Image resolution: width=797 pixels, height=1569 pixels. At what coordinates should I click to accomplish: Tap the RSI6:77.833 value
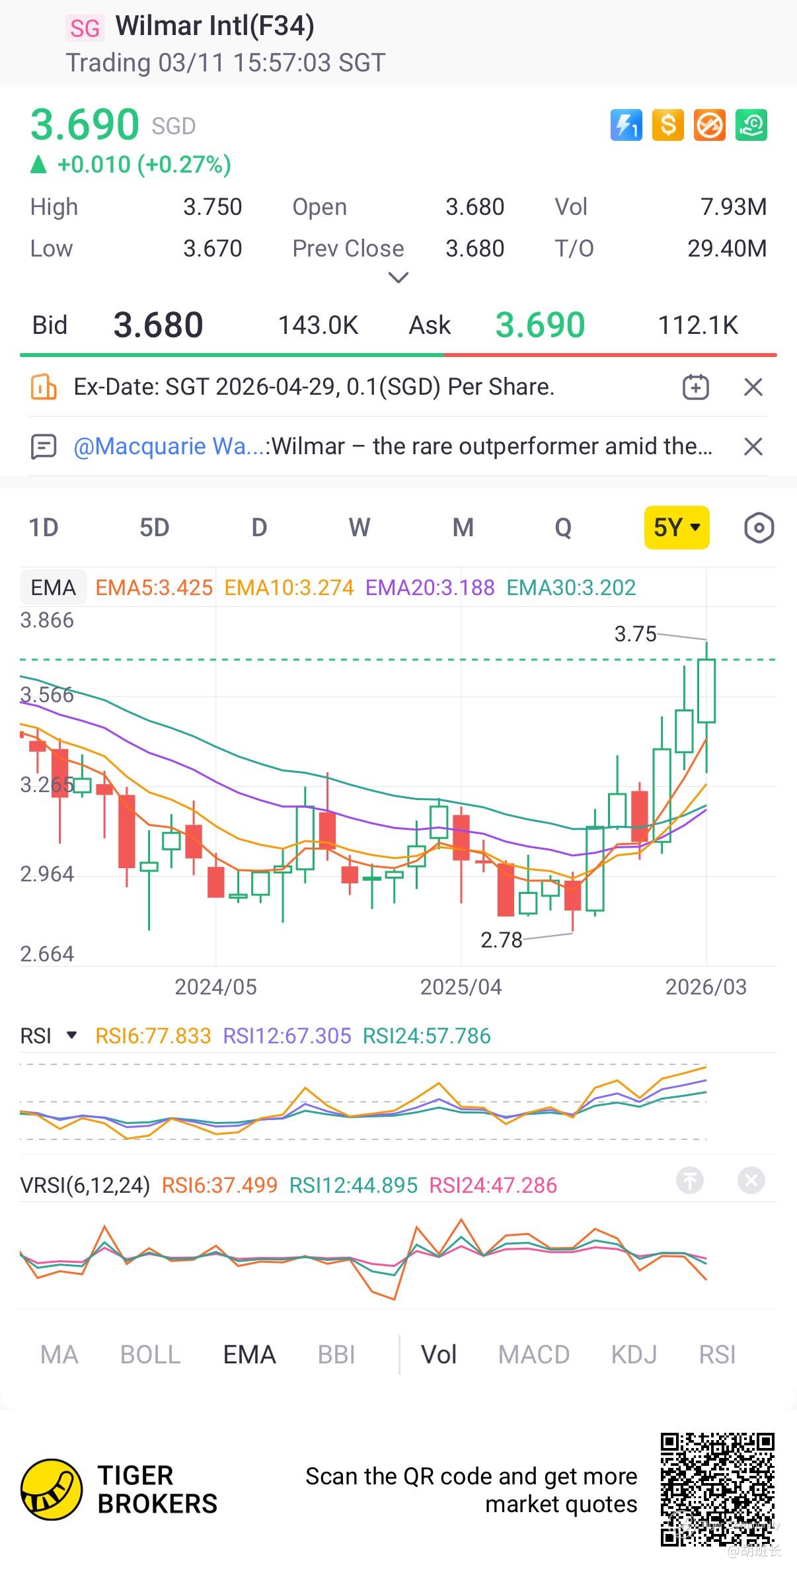click(153, 1035)
